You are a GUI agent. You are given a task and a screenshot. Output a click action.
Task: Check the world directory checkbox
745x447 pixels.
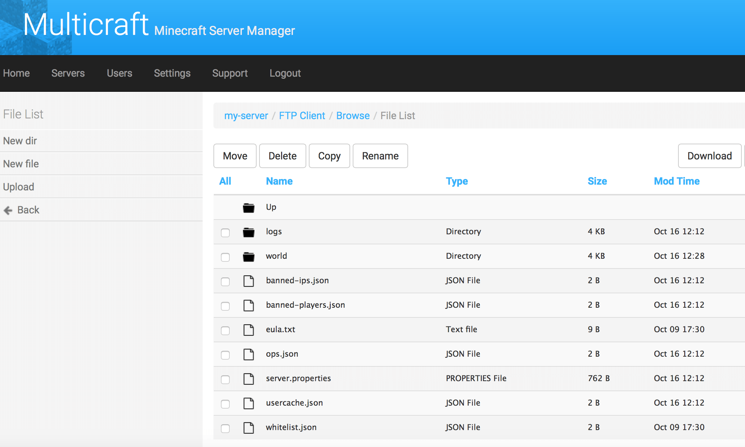225,257
